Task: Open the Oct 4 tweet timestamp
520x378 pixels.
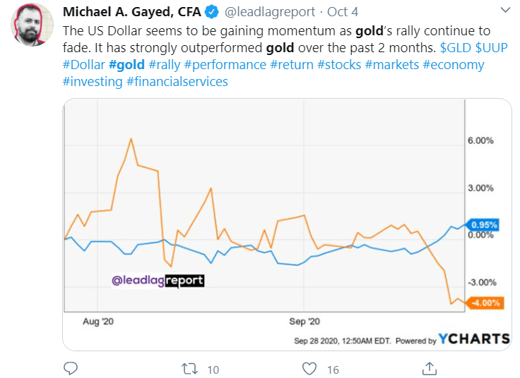Action: [341, 13]
